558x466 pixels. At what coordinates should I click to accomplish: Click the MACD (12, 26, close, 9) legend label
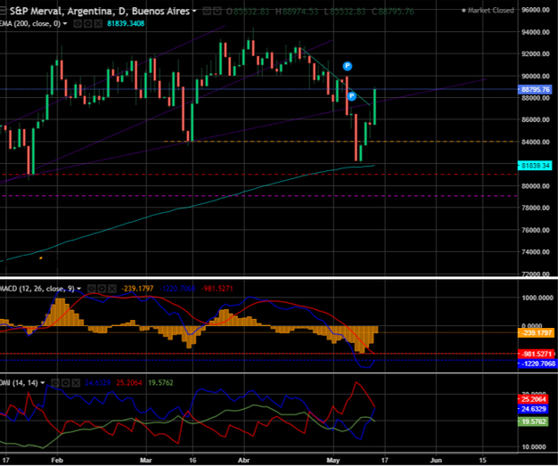point(37,289)
